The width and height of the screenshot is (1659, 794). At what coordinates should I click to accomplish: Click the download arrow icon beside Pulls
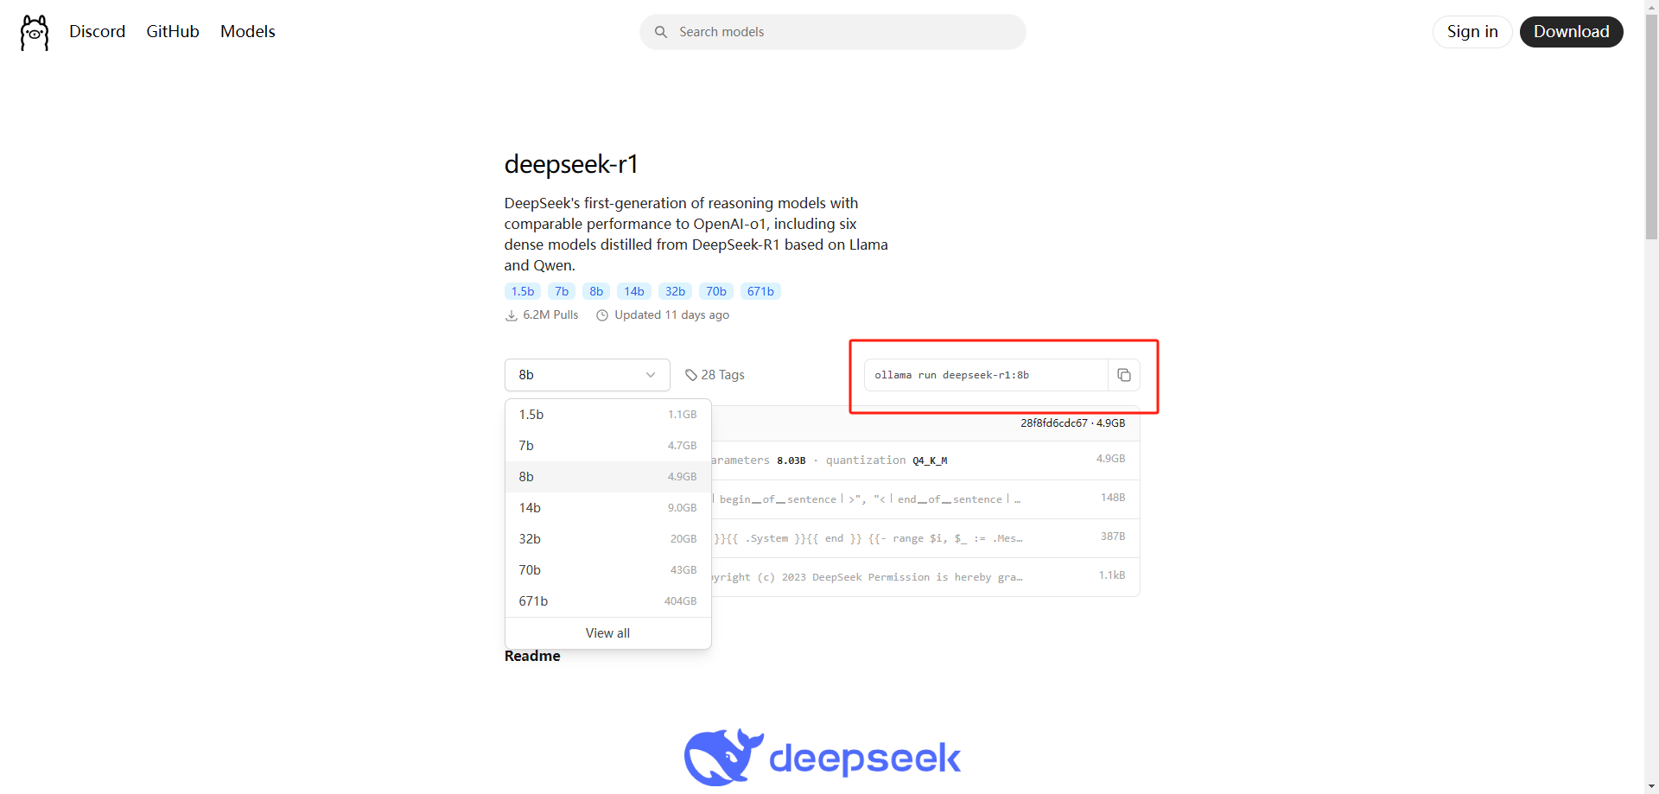(511, 315)
